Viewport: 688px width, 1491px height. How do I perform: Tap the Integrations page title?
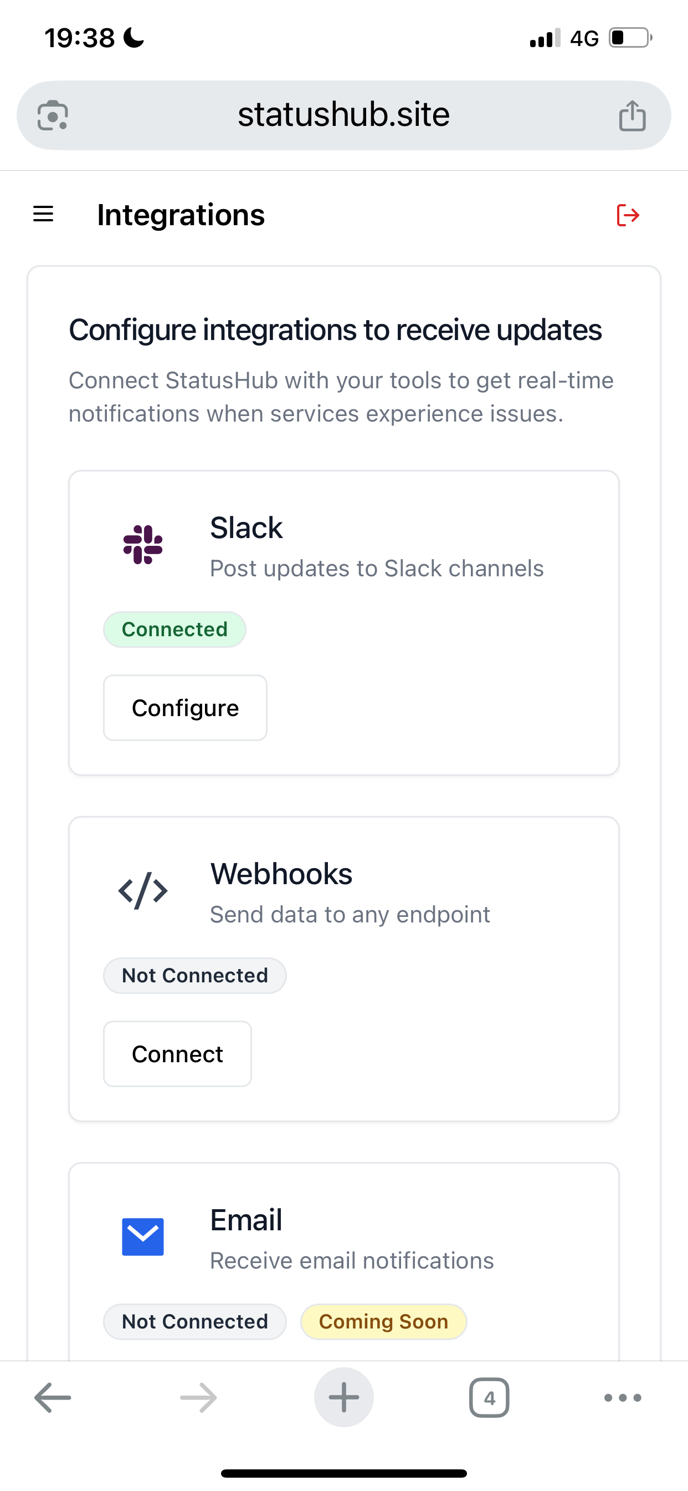tap(181, 215)
